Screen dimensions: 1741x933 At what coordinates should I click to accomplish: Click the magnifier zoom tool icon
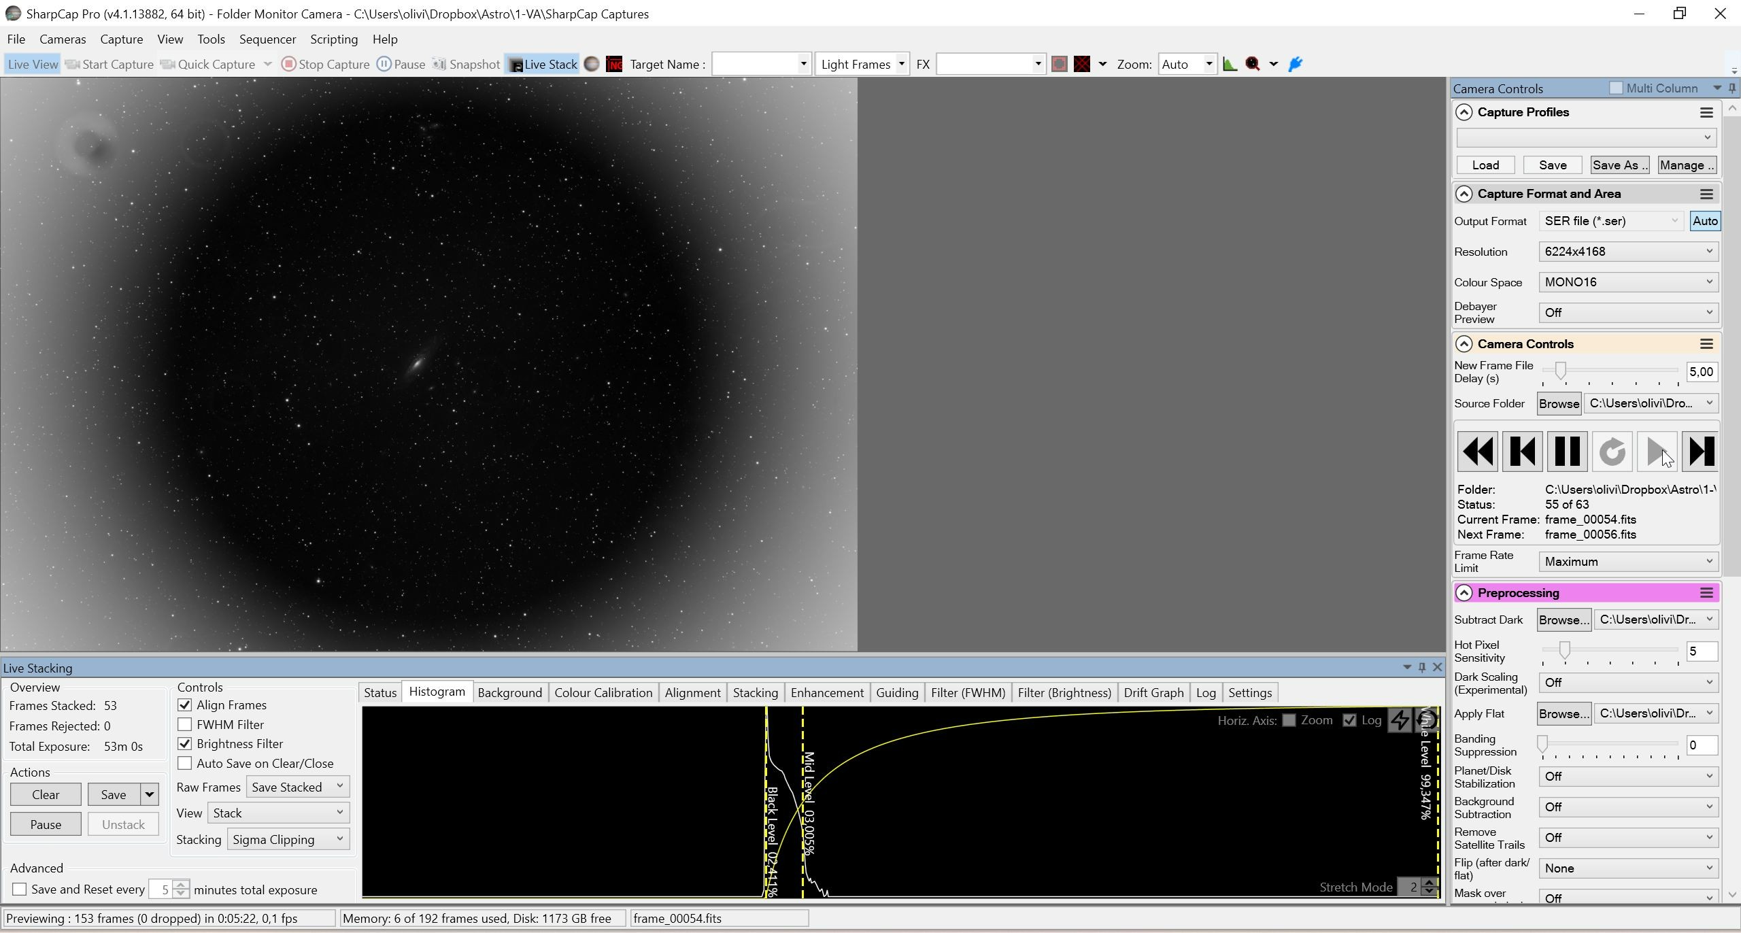coord(1253,65)
